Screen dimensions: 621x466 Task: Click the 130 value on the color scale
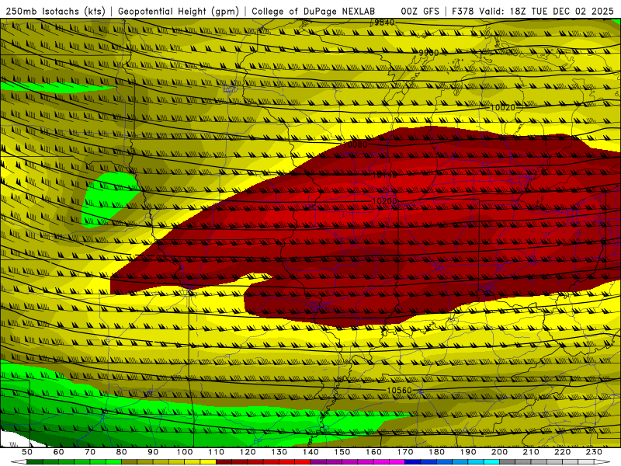pos(279,452)
